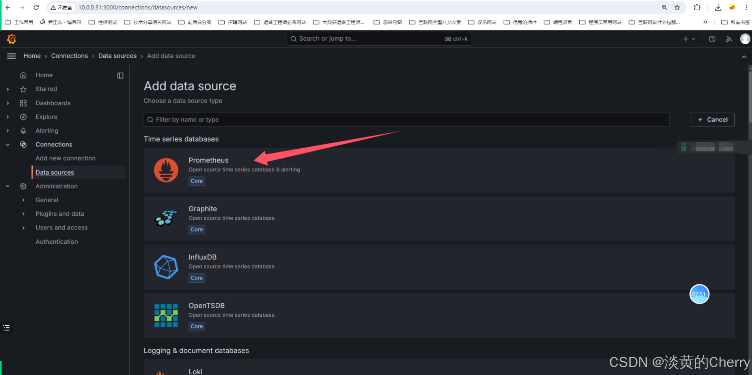Open browser downloads icon
Image resolution: width=752 pixels, height=375 pixels.
pyautogui.click(x=718, y=7)
